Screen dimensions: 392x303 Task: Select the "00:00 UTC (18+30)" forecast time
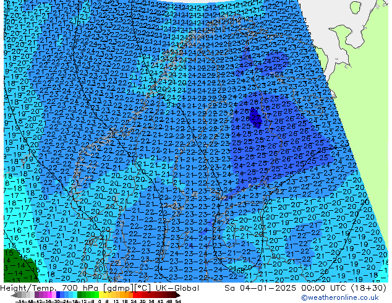[344, 288]
